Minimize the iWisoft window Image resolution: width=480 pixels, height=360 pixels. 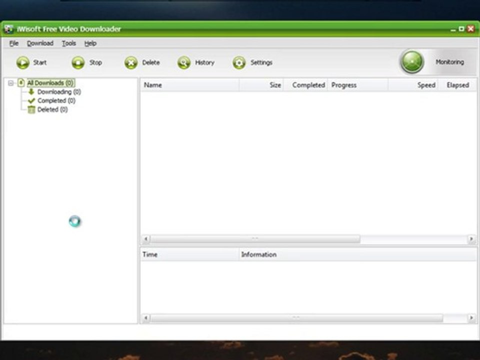453,29
